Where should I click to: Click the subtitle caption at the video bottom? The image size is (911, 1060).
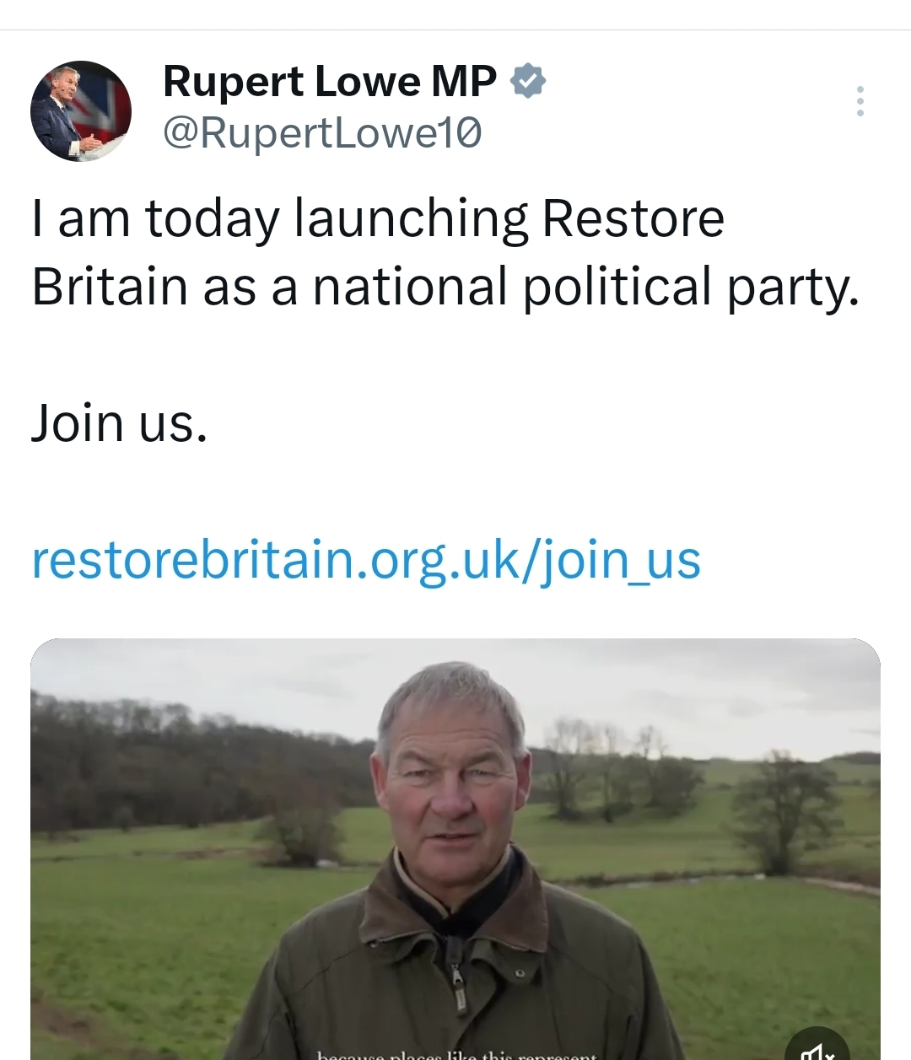click(x=456, y=1054)
